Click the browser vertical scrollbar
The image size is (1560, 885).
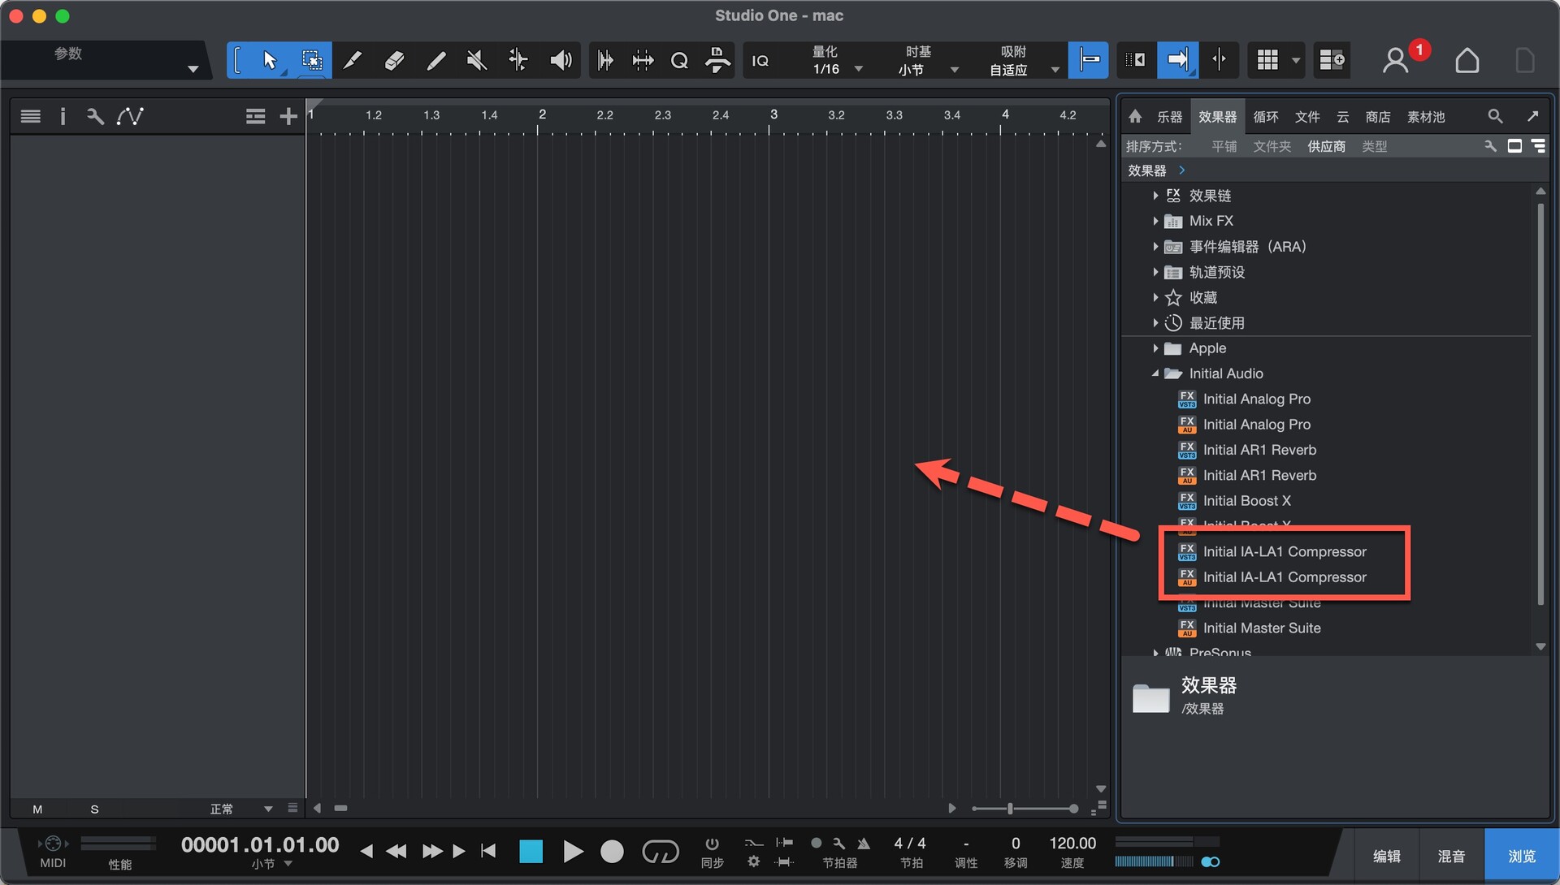tap(1540, 404)
